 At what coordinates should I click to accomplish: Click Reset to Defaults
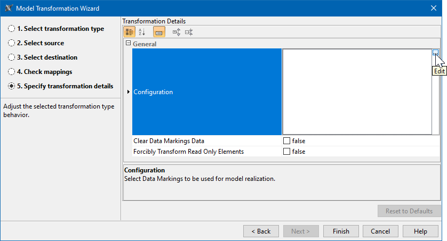409,211
